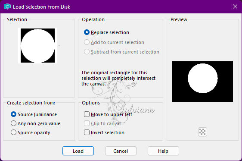Open Help for this dialog
Viewport: 242px width, 161px height.
pos(163,151)
